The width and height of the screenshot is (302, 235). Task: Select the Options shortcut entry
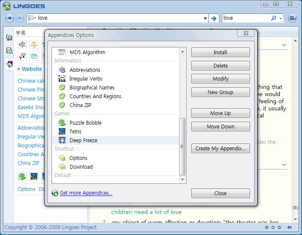click(x=116, y=158)
